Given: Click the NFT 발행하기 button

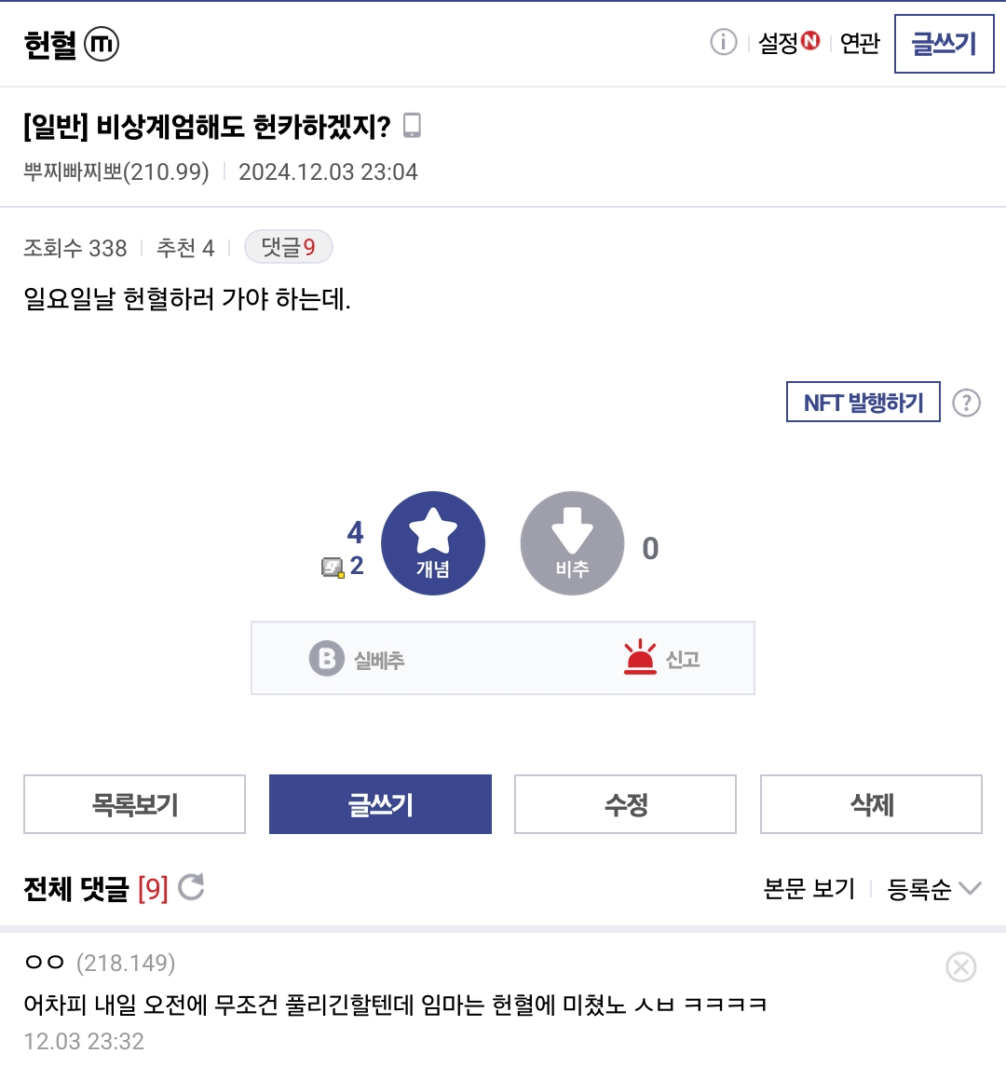Looking at the screenshot, I should point(863,403).
